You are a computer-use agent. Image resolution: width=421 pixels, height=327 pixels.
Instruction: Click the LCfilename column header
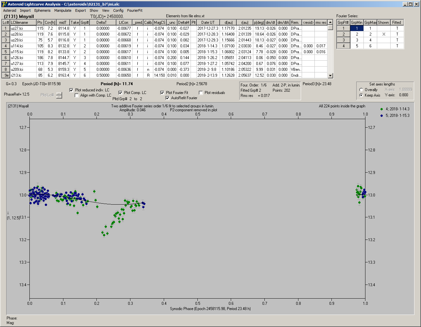coord(23,23)
